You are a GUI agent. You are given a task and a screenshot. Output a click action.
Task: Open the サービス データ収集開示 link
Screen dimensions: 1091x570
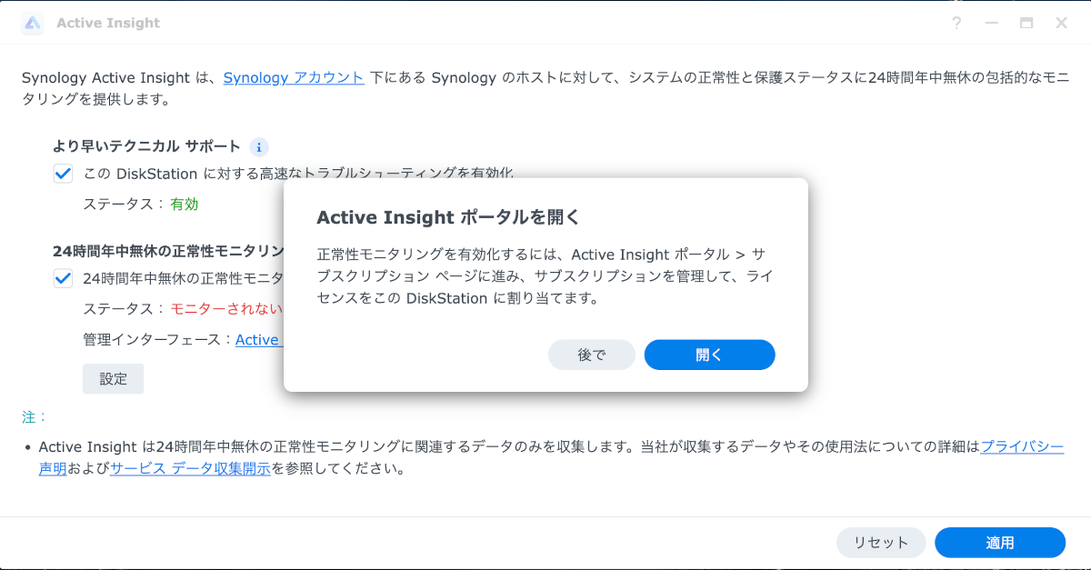click(190, 469)
